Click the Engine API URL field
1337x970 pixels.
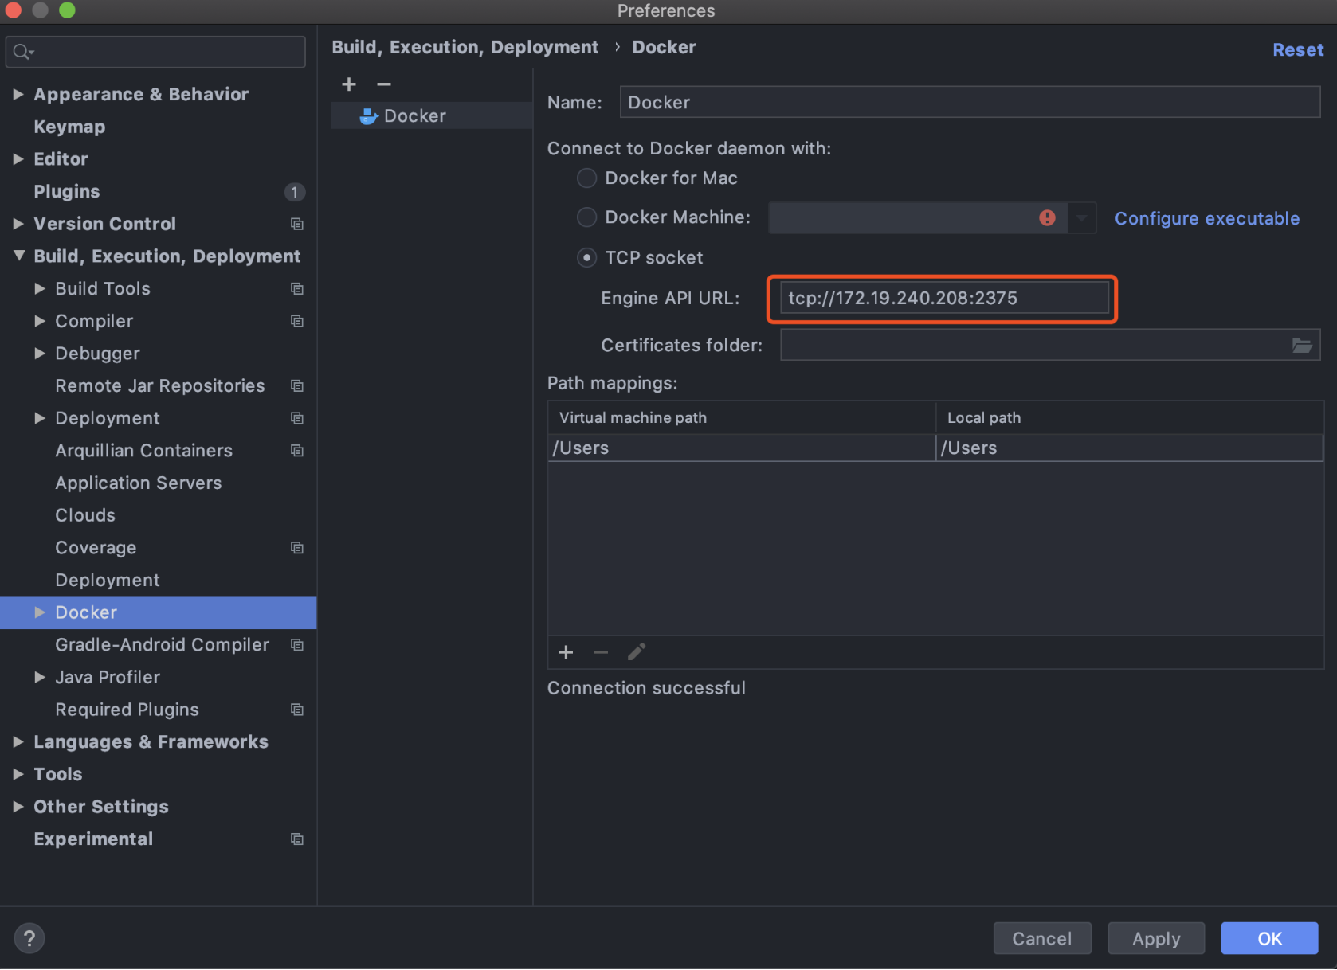(944, 298)
